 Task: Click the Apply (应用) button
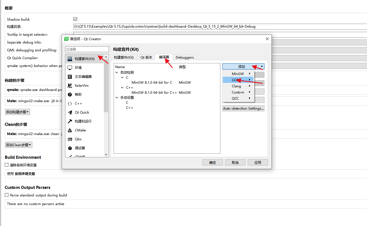(258, 162)
